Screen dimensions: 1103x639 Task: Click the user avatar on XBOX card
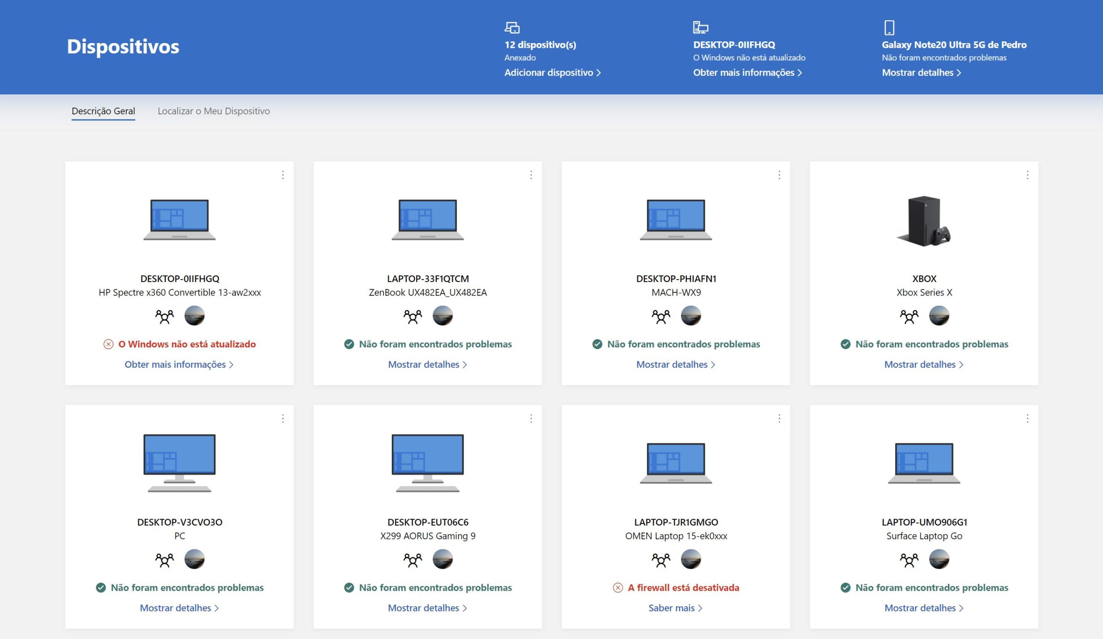pos(939,316)
